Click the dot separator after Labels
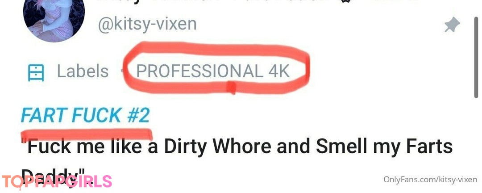The image size is (482, 193). click(123, 71)
